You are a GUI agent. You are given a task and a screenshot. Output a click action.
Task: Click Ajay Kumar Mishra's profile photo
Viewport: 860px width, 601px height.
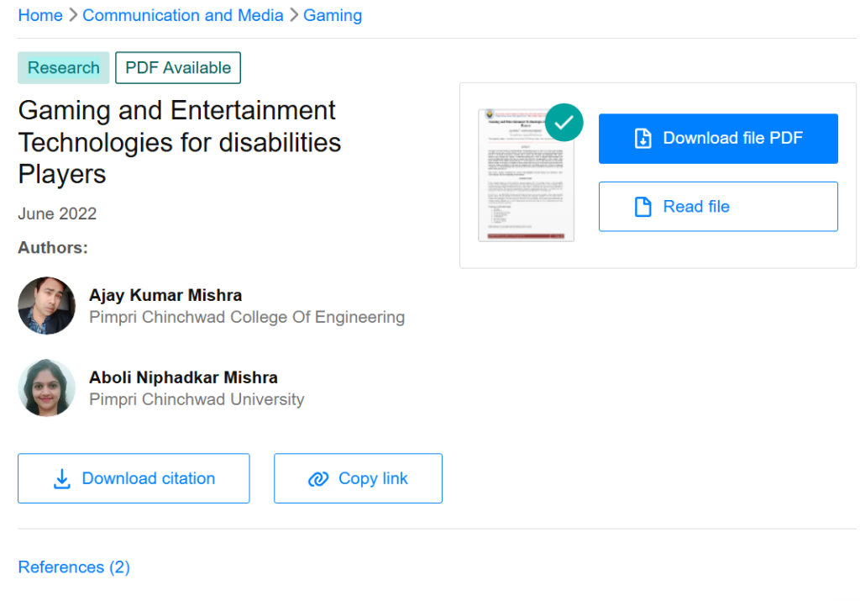tap(46, 305)
